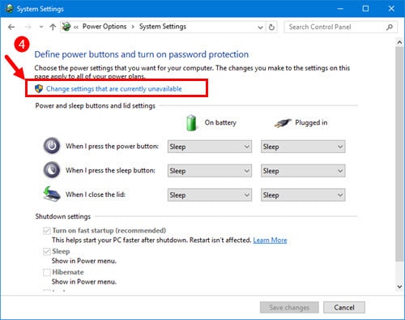The height and width of the screenshot is (320, 405).
Task: Close the System Settings window
Action: (x=391, y=9)
